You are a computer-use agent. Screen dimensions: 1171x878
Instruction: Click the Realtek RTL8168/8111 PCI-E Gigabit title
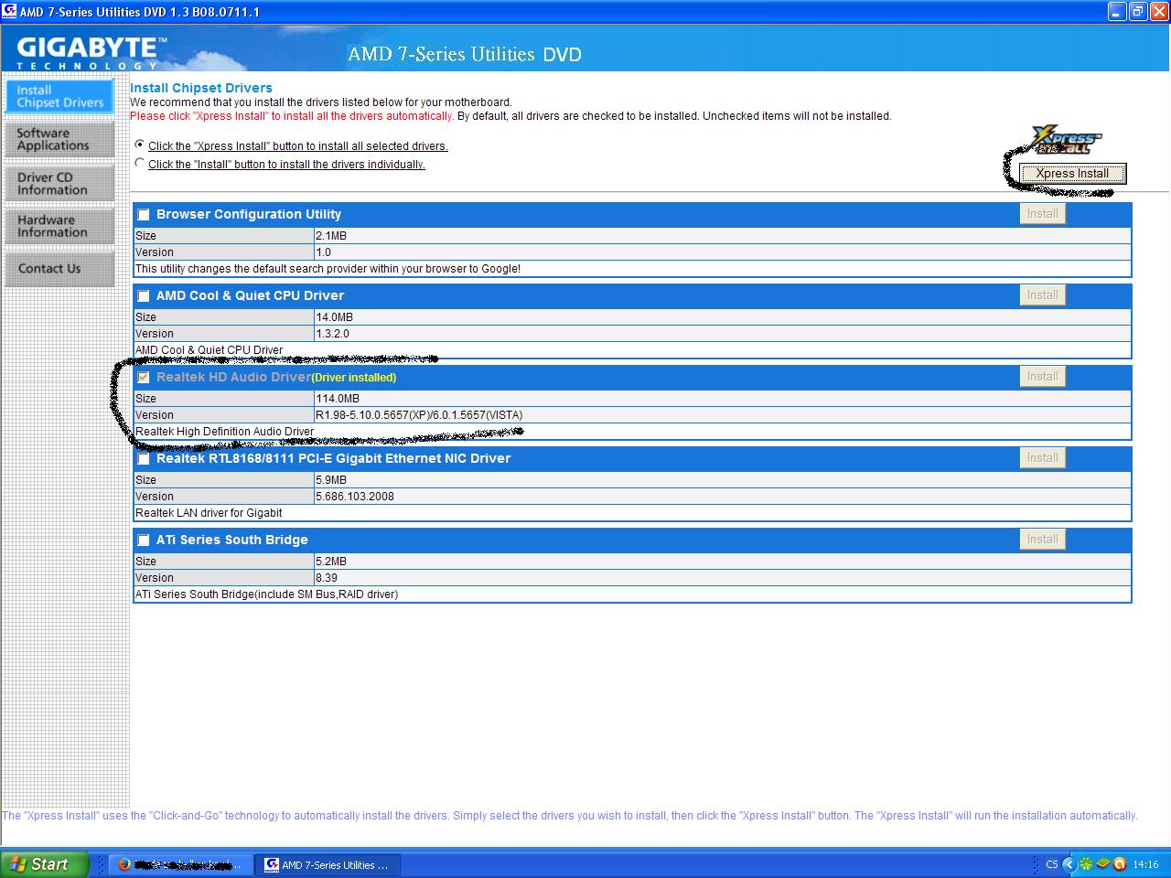click(x=333, y=458)
